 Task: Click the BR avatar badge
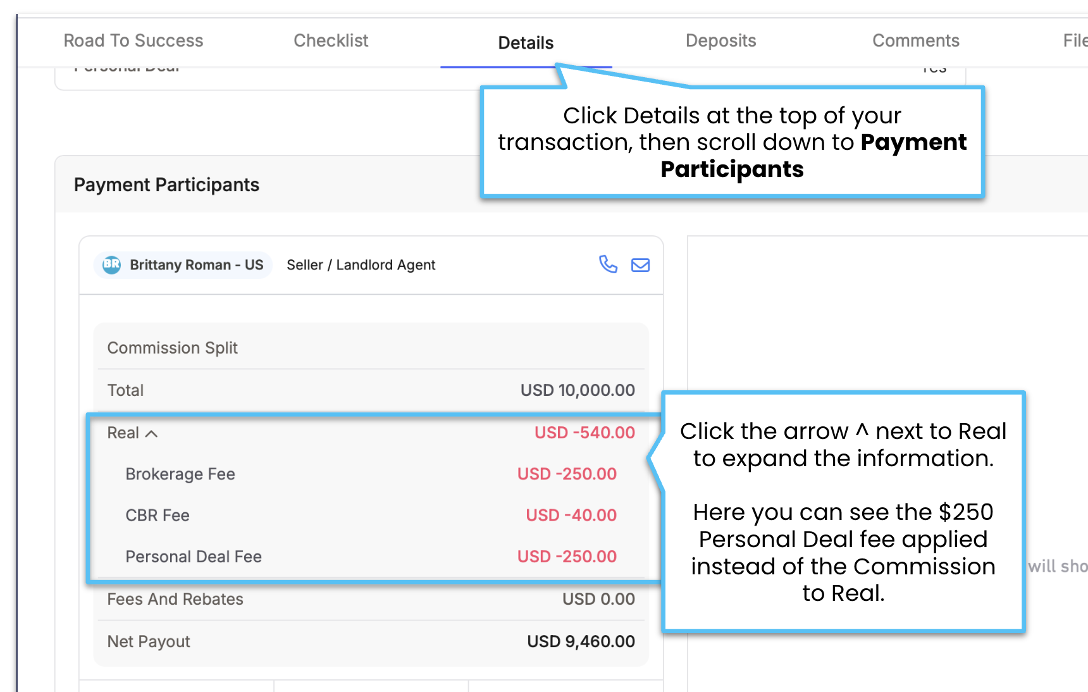coord(112,264)
